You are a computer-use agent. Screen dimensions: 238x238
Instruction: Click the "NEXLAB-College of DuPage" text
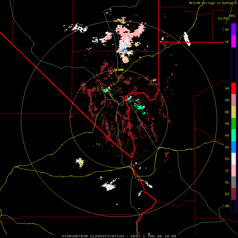pos(212,3)
